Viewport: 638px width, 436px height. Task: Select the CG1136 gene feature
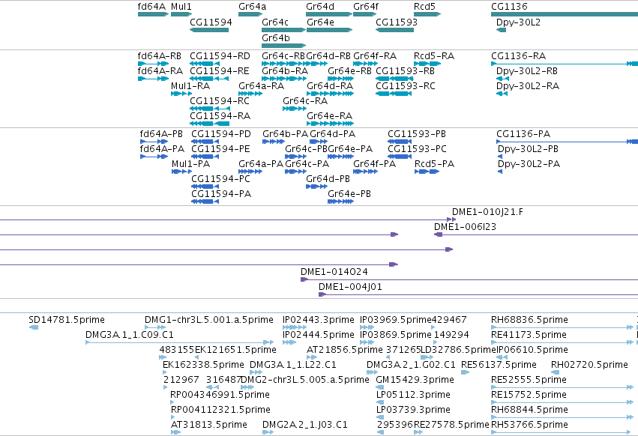[565, 14]
